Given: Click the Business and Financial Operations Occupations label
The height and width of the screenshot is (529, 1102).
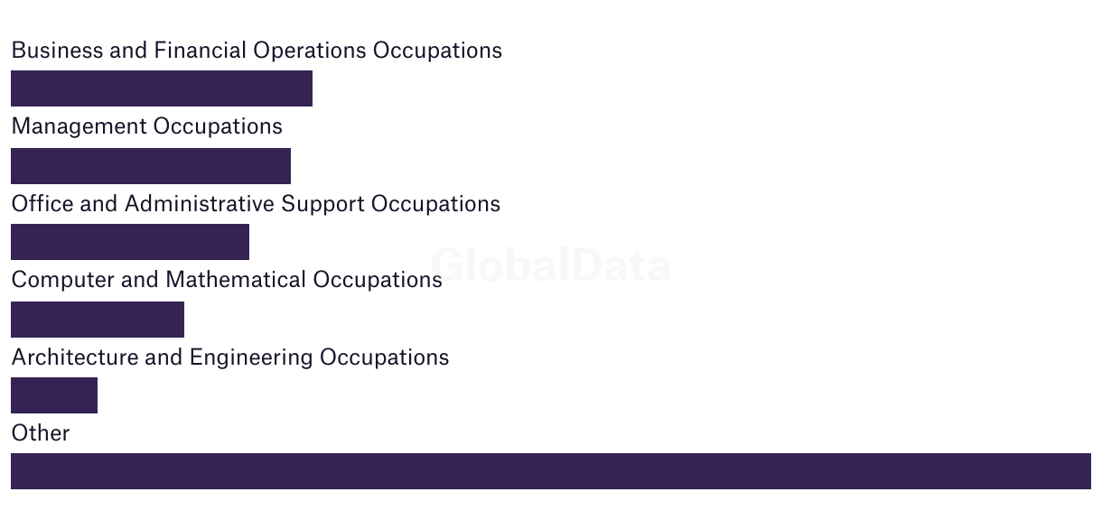Looking at the screenshot, I should [257, 51].
